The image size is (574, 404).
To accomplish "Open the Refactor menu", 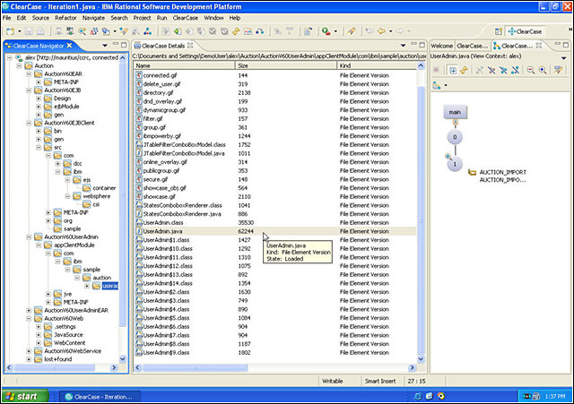I will point(65,18).
